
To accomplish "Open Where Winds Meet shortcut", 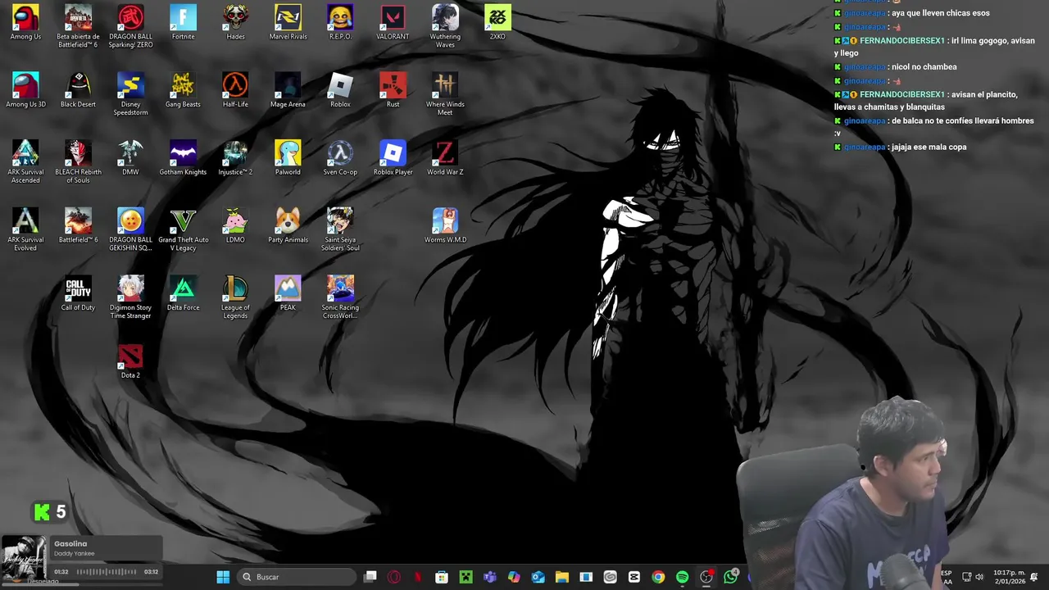I will point(445,94).
